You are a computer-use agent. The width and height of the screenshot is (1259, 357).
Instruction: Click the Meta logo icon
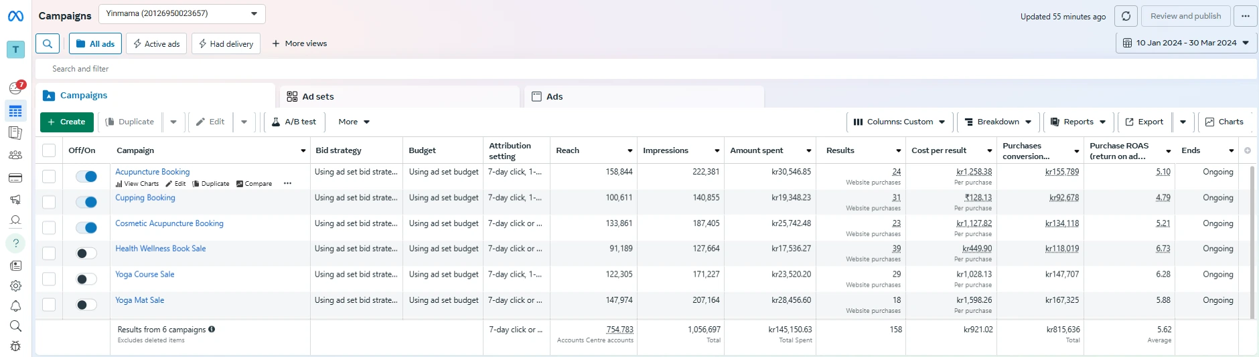15,16
